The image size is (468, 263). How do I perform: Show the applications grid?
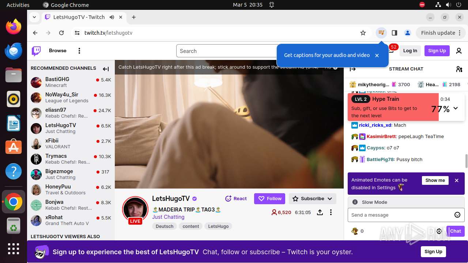pyautogui.click(x=14, y=249)
